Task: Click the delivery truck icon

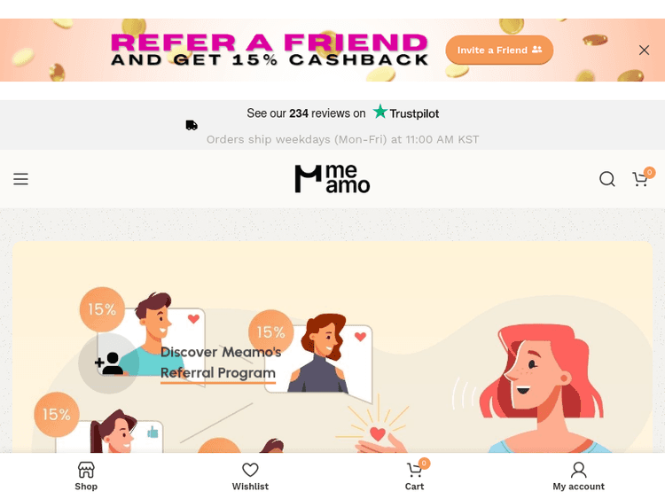Action: tap(192, 125)
